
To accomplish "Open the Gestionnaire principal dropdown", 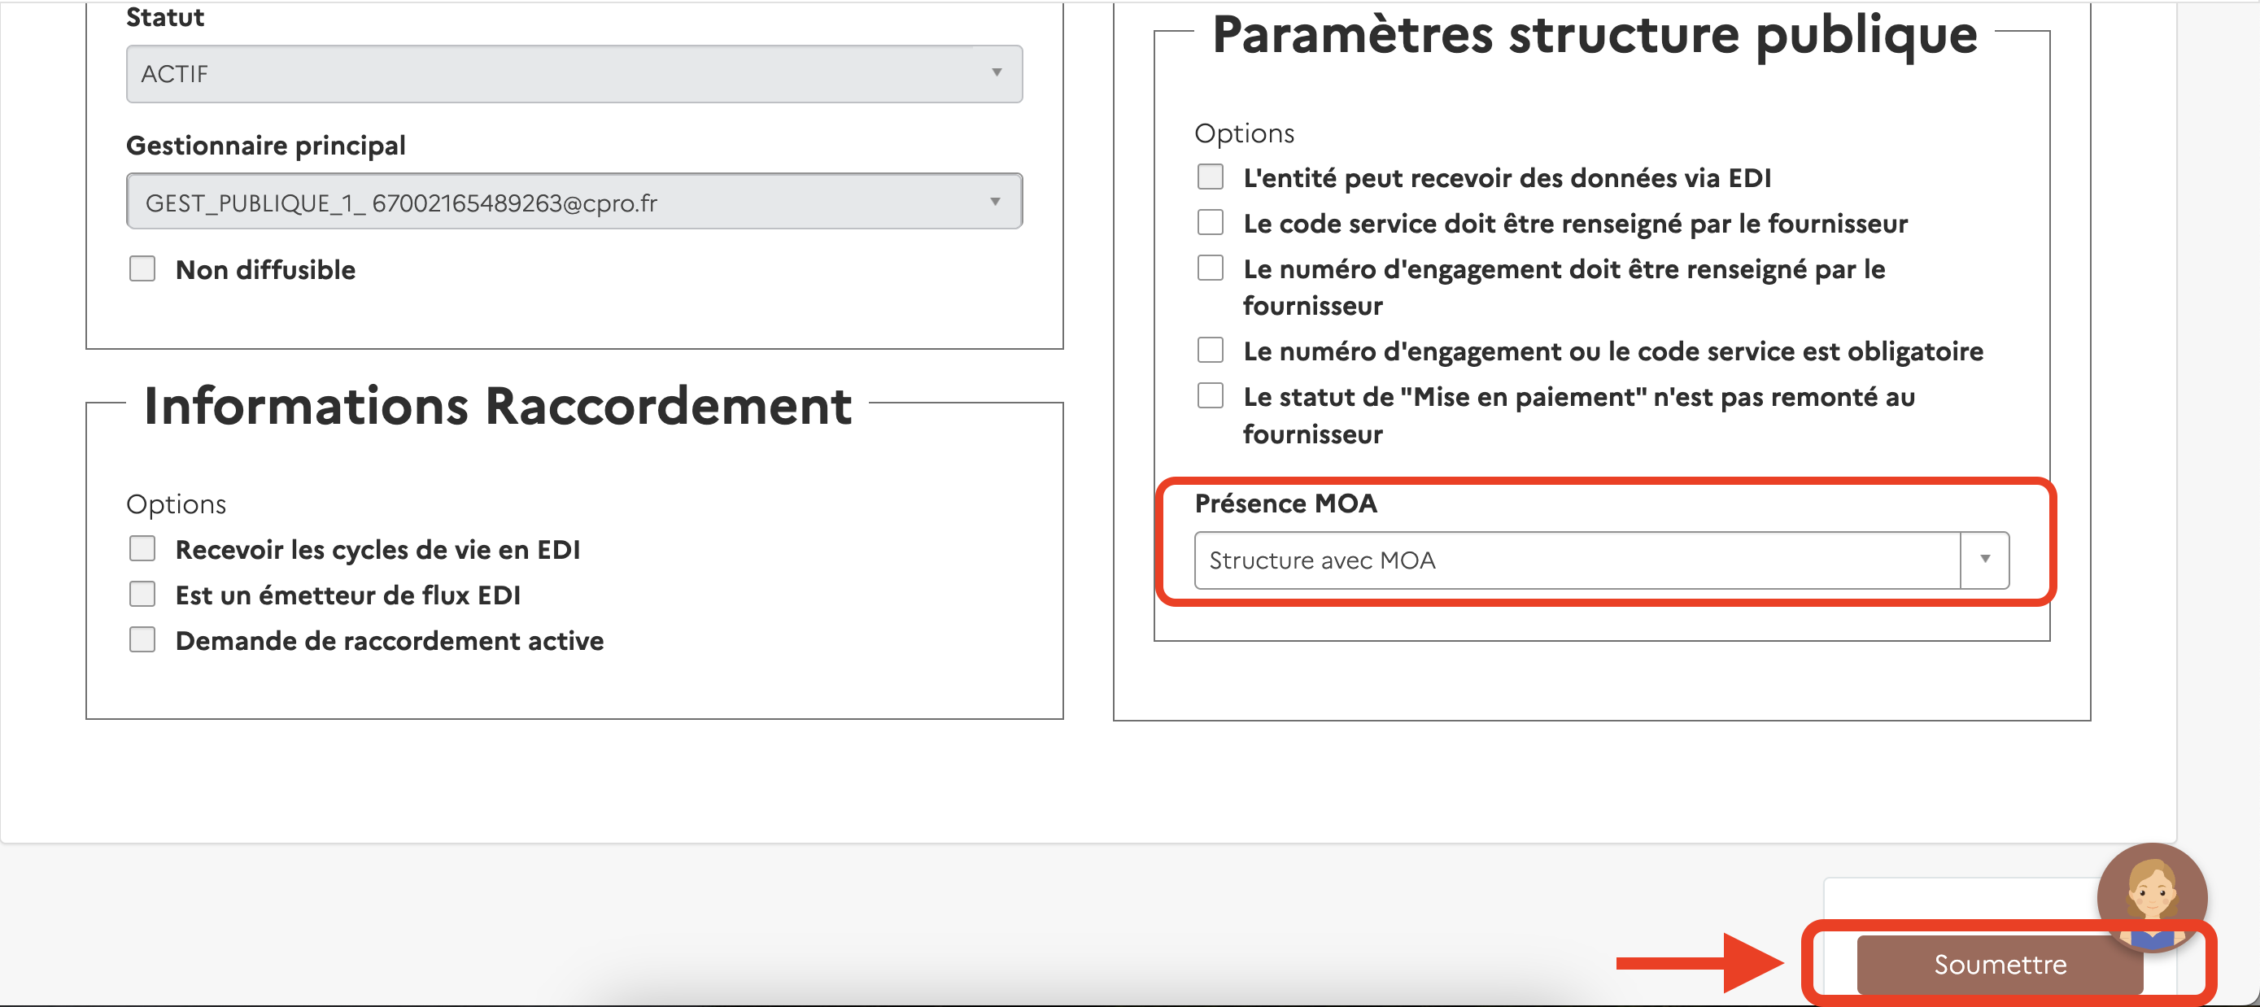I will pos(574,202).
